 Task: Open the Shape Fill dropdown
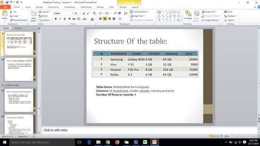coord(209,12)
